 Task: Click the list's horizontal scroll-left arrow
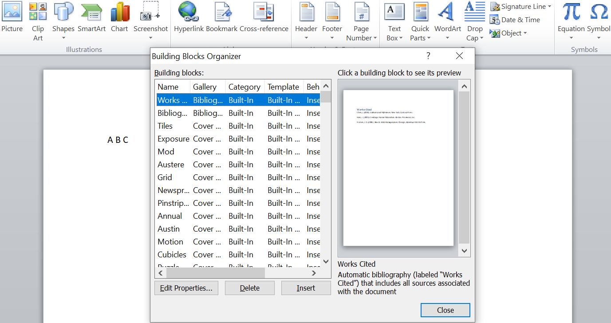click(161, 273)
